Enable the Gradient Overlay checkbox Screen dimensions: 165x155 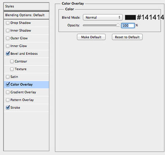(x=8, y=92)
